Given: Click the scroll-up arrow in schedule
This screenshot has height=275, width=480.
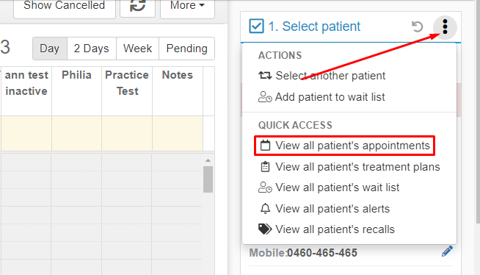Looking at the screenshot, I should click(x=208, y=160).
